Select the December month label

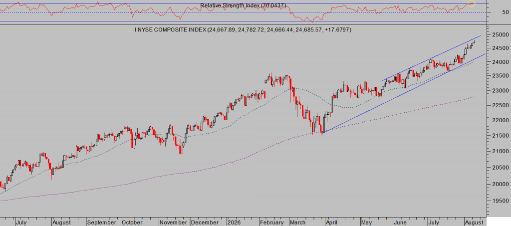pyautogui.click(x=204, y=223)
